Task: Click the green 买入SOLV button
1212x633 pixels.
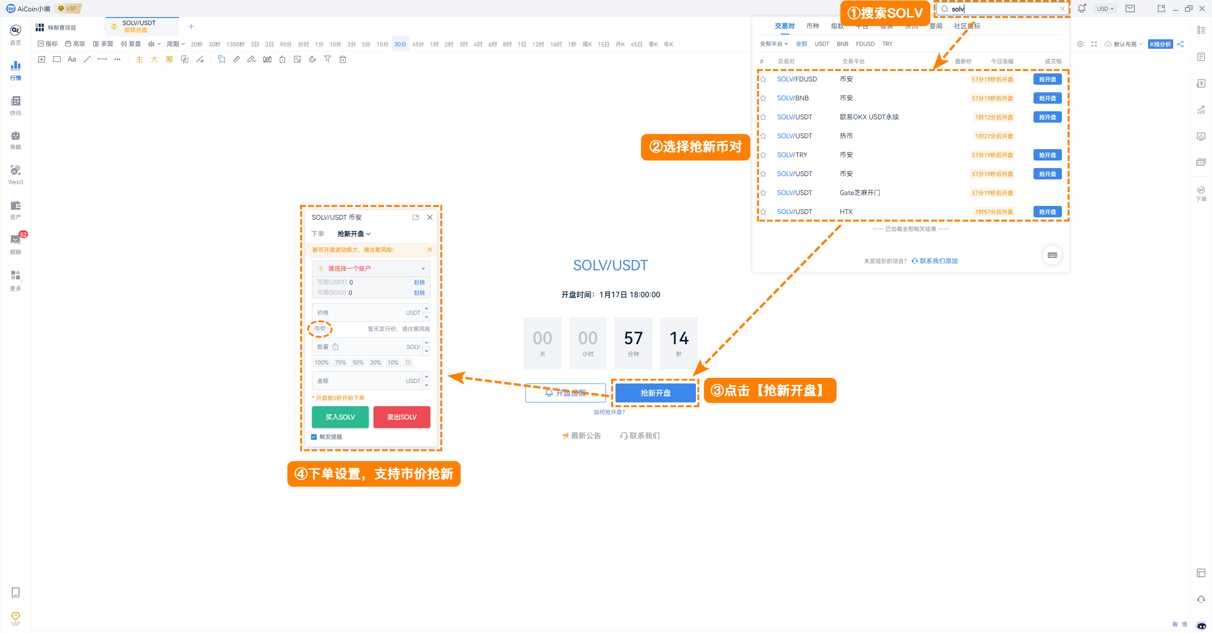Action: (340, 417)
